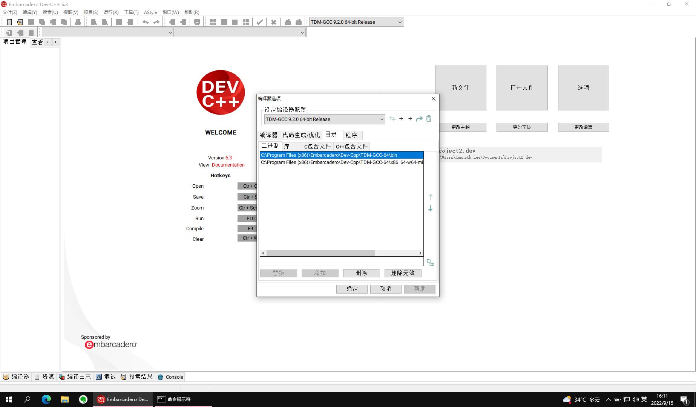Switch to 查看 tab in left panel
696x407 pixels.
[x=37, y=42]
